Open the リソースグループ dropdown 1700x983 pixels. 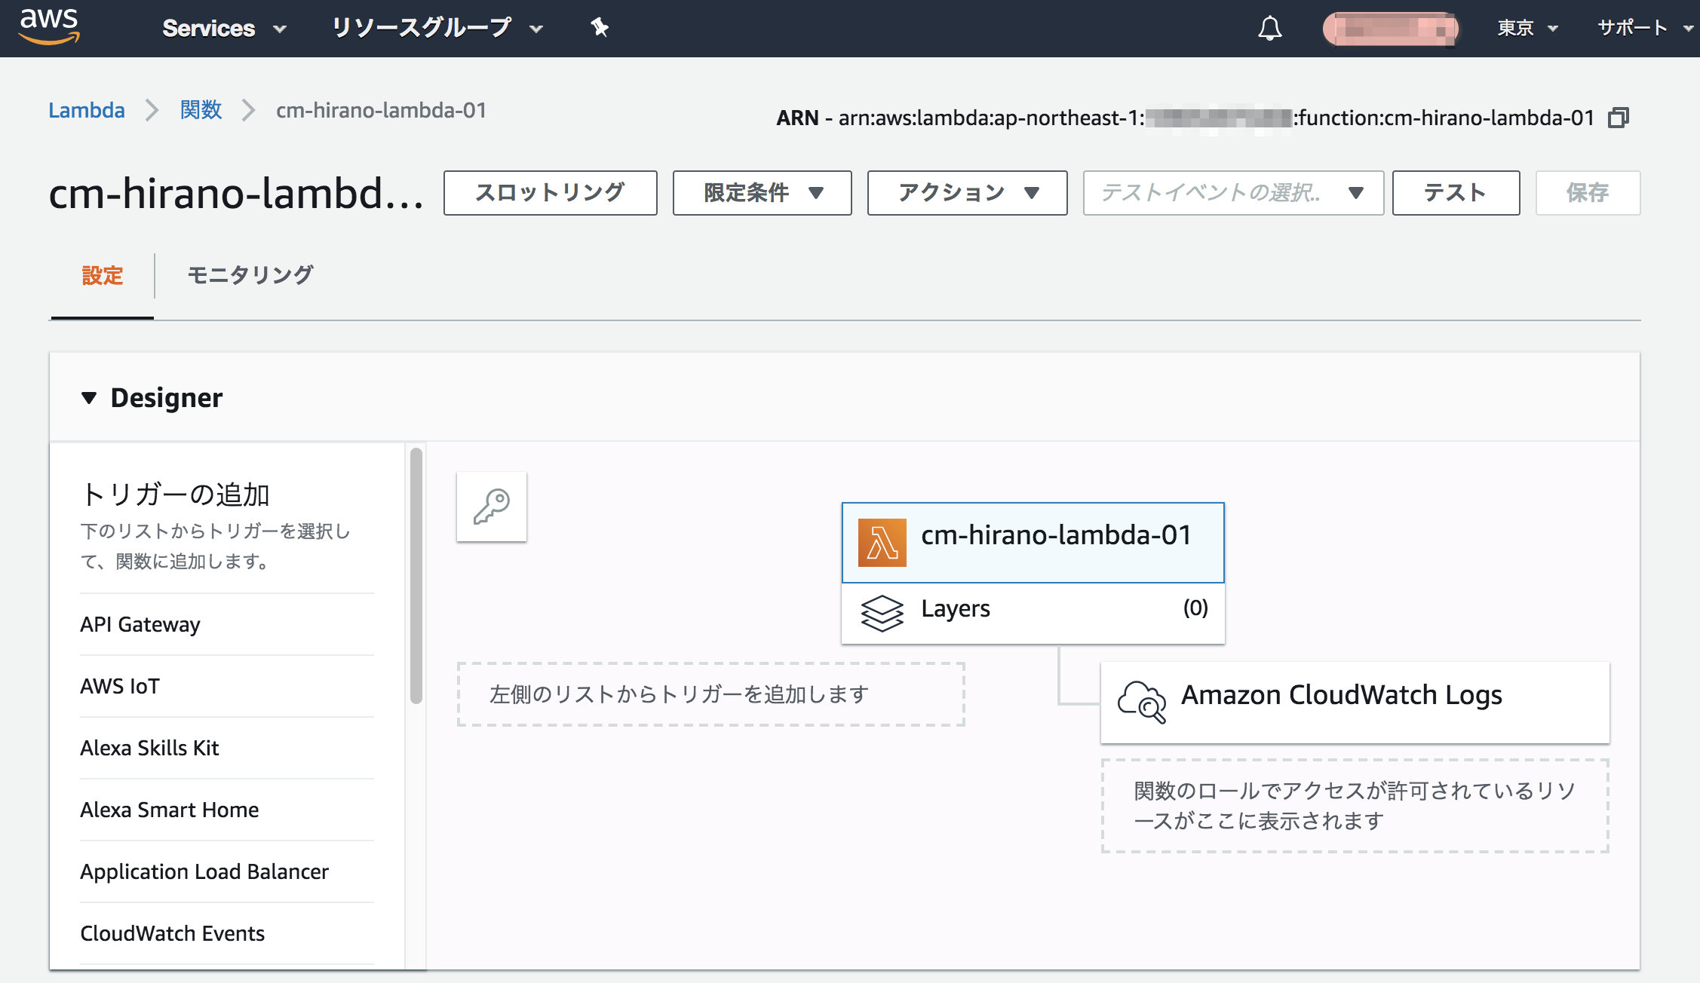coord(437,28)
